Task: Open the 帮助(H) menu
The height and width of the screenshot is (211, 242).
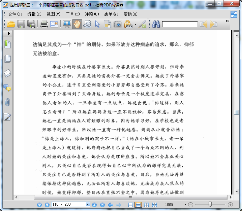Action: click(130, 14)
